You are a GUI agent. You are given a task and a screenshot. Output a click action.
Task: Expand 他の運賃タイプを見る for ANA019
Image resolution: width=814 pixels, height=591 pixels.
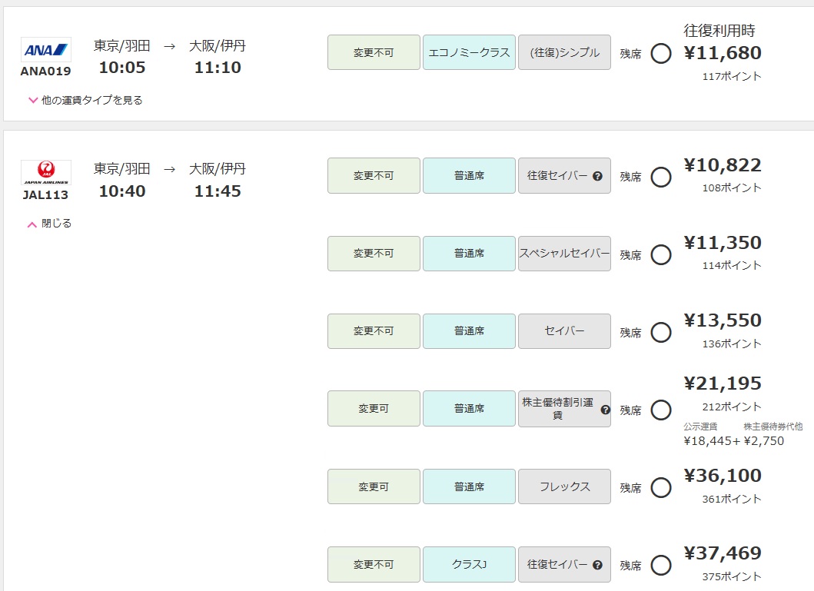click(x=92, y=100)
